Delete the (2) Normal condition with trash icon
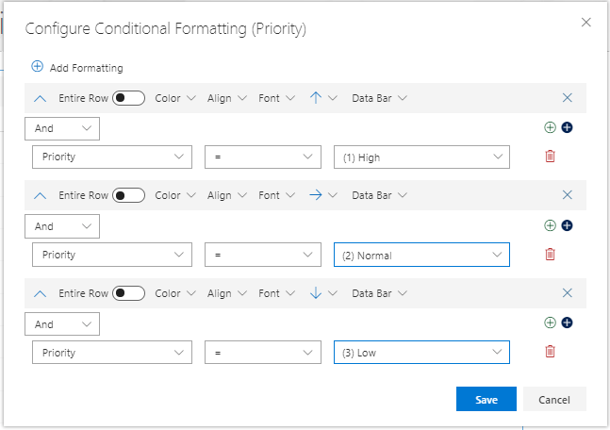The width and height of the screenshot is (610, 430). [550, 255]
